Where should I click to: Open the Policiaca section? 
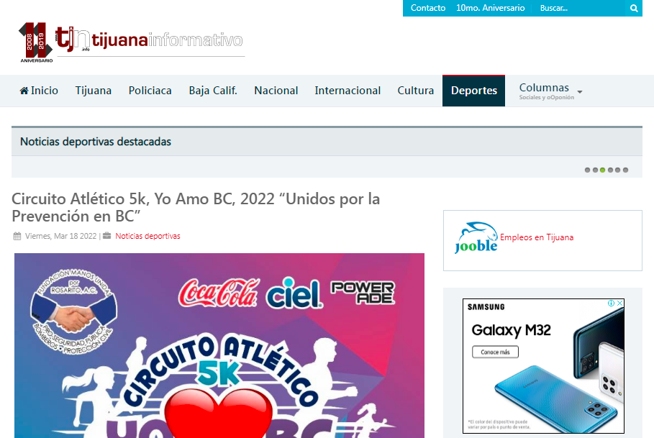pos(150,91)
